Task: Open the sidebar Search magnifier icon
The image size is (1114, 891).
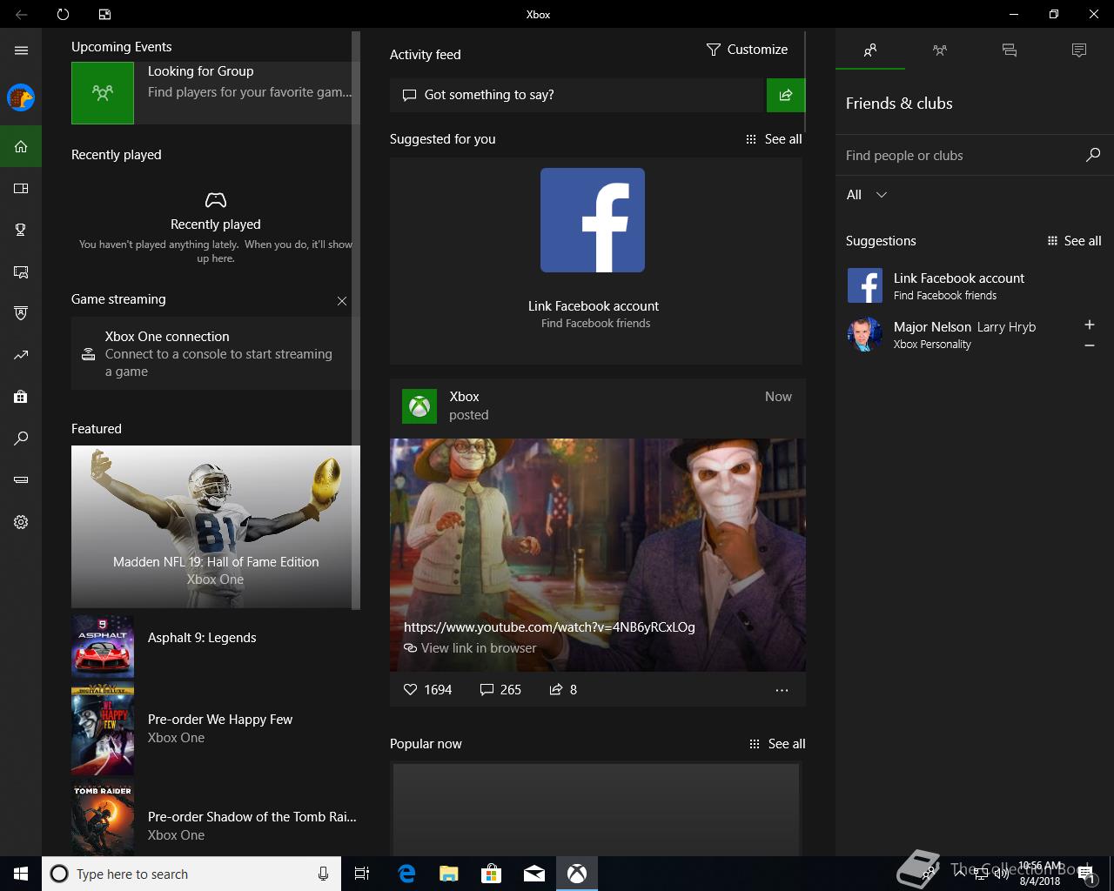Action: (x=21, y=439)
